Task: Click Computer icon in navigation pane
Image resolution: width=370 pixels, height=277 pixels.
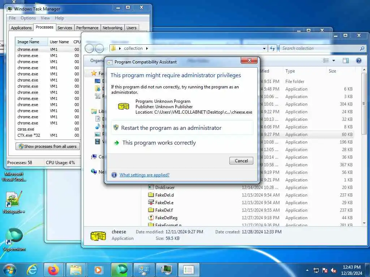Action: pyautogui.click(x=94, y=157)
